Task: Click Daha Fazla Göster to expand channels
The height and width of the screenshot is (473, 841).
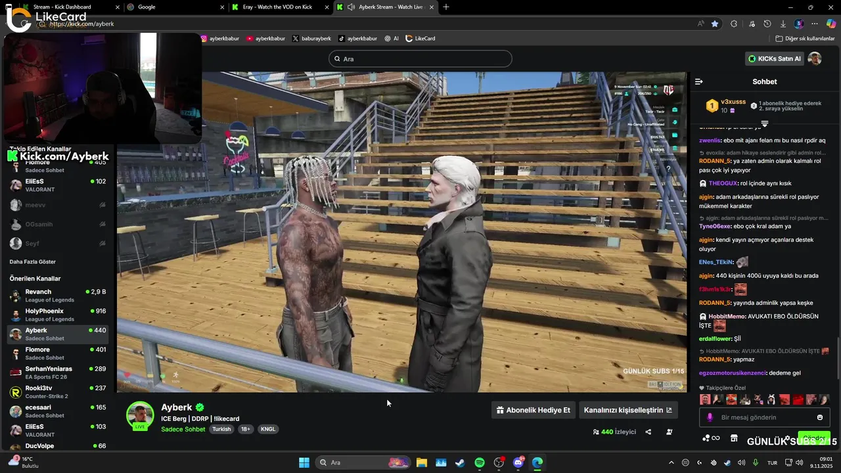Action: tap(32, 261)
